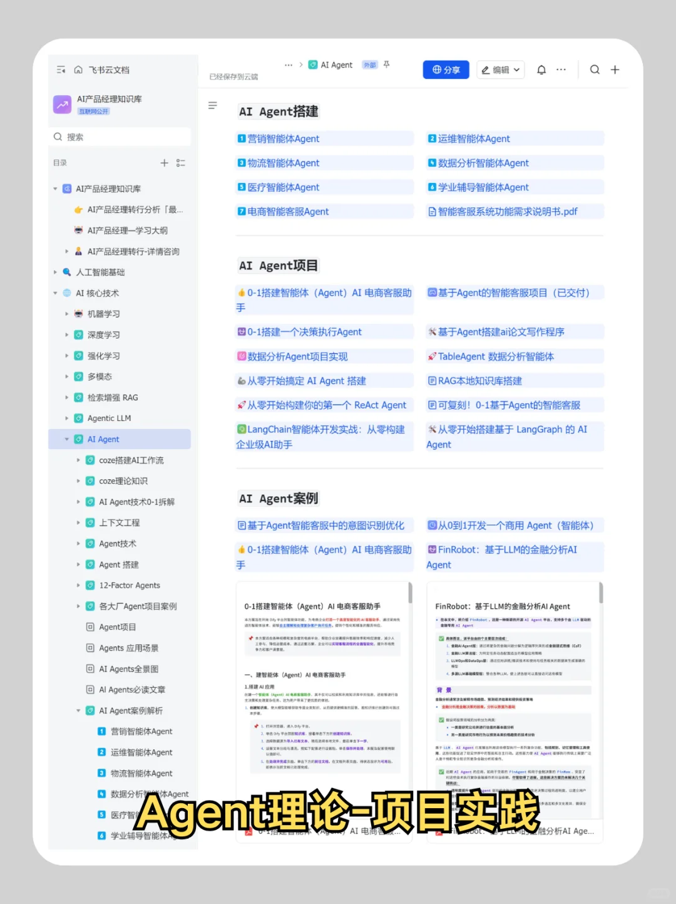Click the AI产品经理知识库 workspace icon
The width and height of the screenshot is (676, 904).
tap(62, 104)
